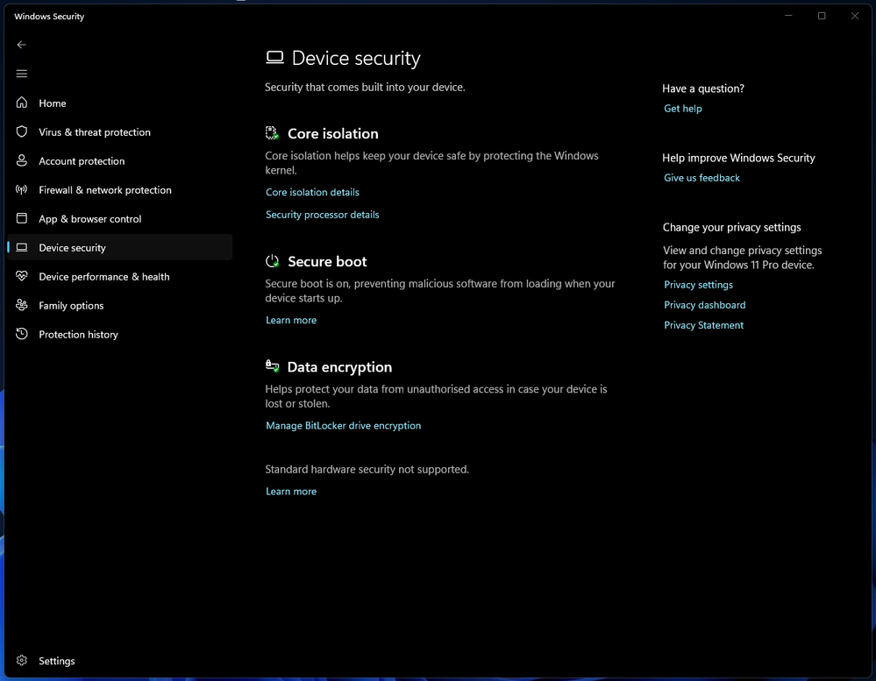Open Settings at the bottom of sidebar
The height and width of the screenshot is (681, 876).
point(120,660)
